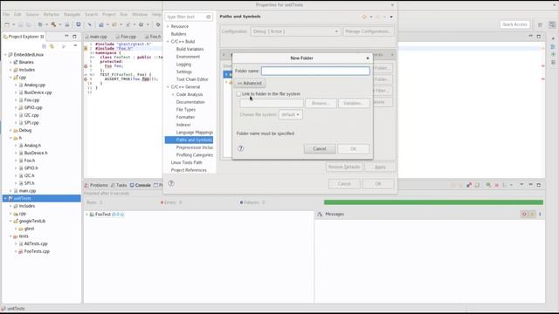Image resolution: width=559 pixels, height=314 pixels.
Task: Open help icon in Properties dialog
Action: 171,183
